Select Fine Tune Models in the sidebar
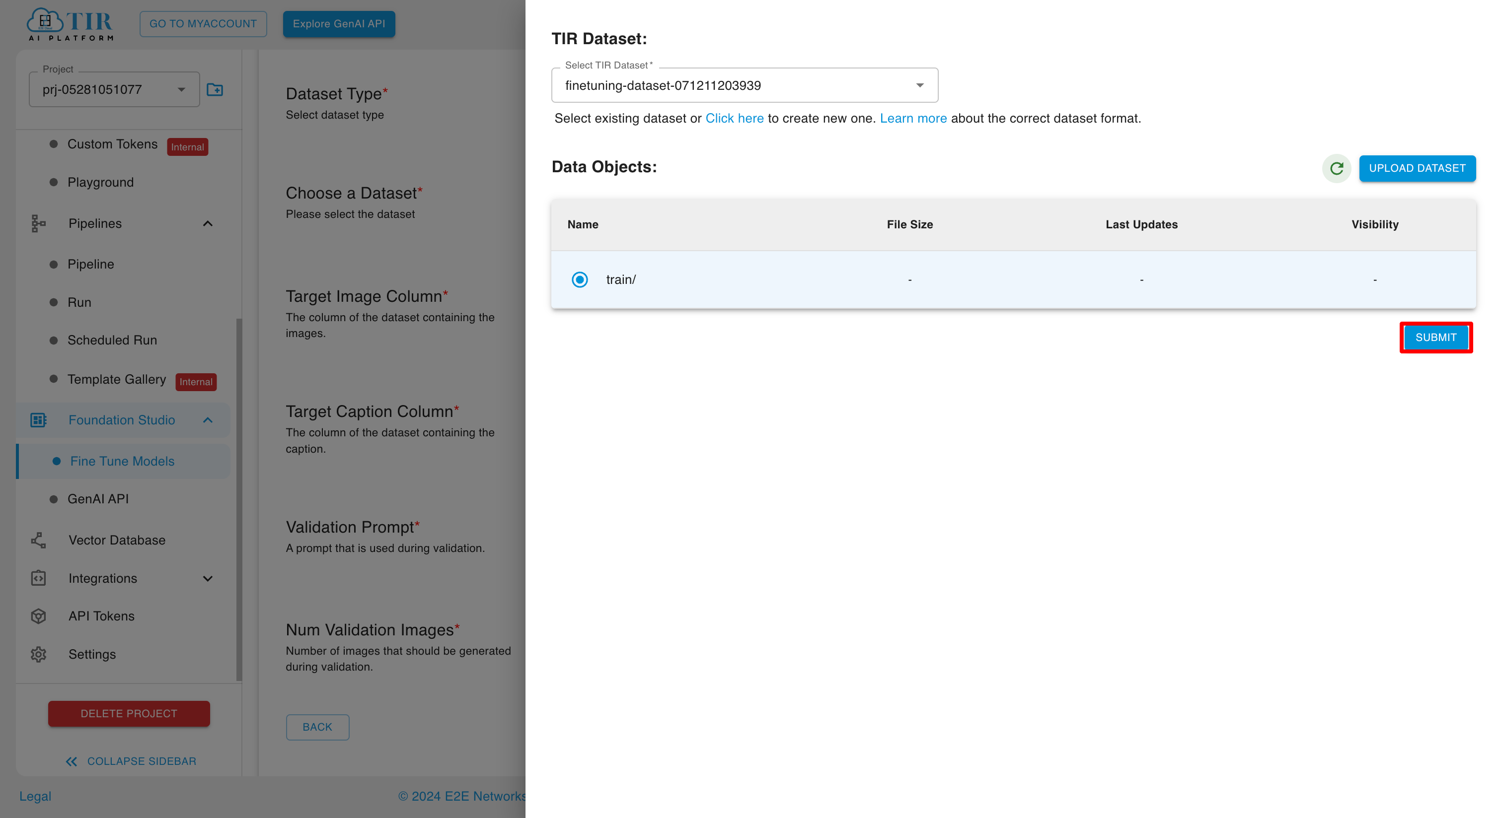Screen dimensions: 1502x818 [123, 462]
